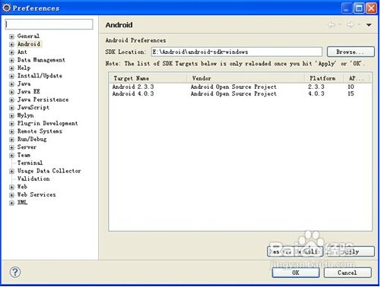This screenshot has height=287, width=381.
Task: Click the help question mark icon
Action: tap(15, 273)
